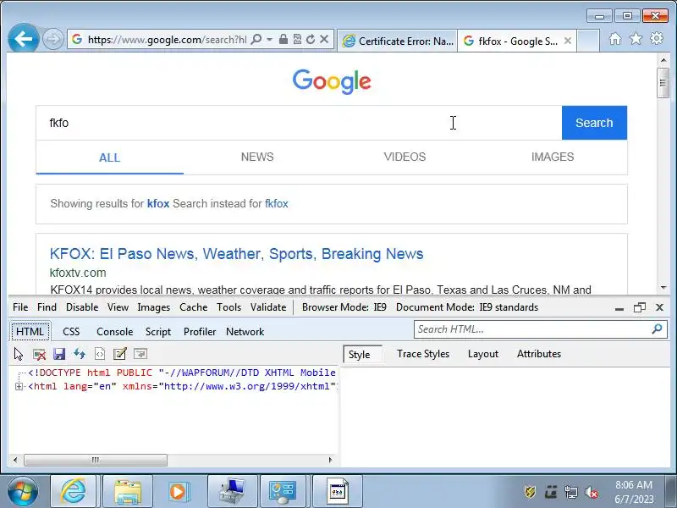Refresh the page with the reload icon
The width and height of the screenshot is (677, 508).
(x=311, y=39)
